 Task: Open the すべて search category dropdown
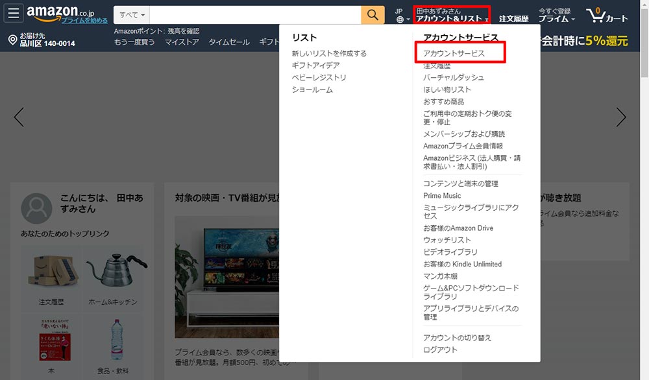132,15
